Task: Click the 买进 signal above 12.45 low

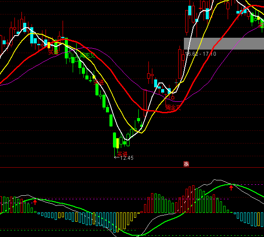Action: (x=122, y=153)
